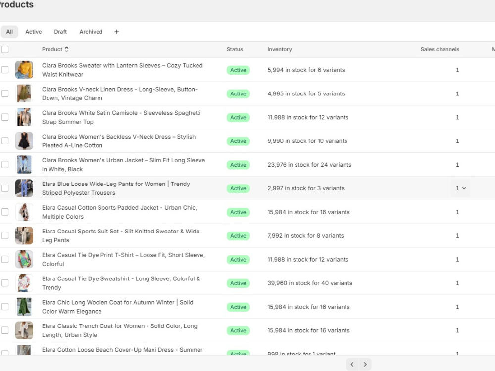Image resolution: width=495 pixels, height=371 pixels.
Task: Click Active status badge for Elara Woolen Coat
Action: coord(238,307)
